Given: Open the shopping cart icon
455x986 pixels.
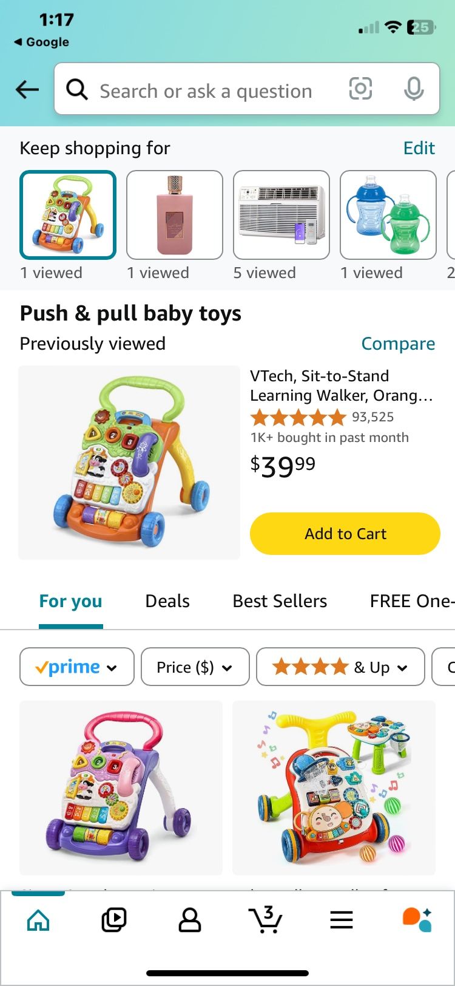Looking at the screenshot, I should (265, 920).
